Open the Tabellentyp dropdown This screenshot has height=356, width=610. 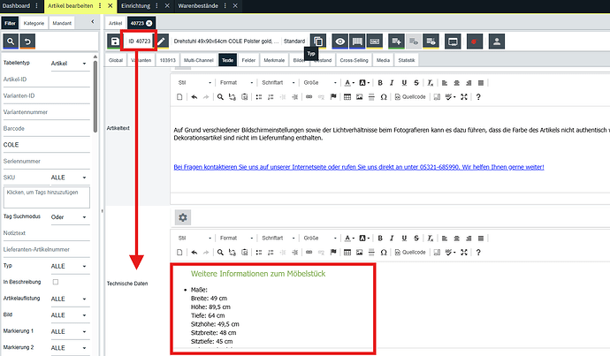click(x=70, y=64)
